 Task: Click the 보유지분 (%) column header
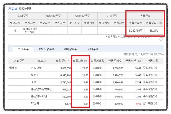pos(80,61)
